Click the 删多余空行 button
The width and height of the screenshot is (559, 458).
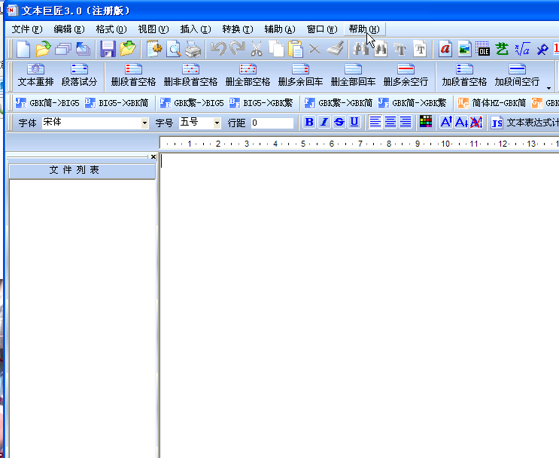point(406,75)
